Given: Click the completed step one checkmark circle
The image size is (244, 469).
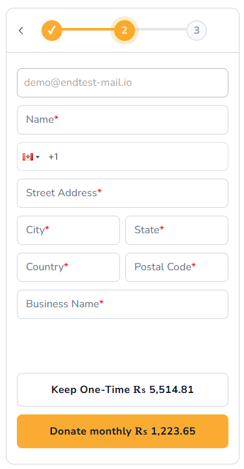Looking at the screenshot, I should [52, 31].
